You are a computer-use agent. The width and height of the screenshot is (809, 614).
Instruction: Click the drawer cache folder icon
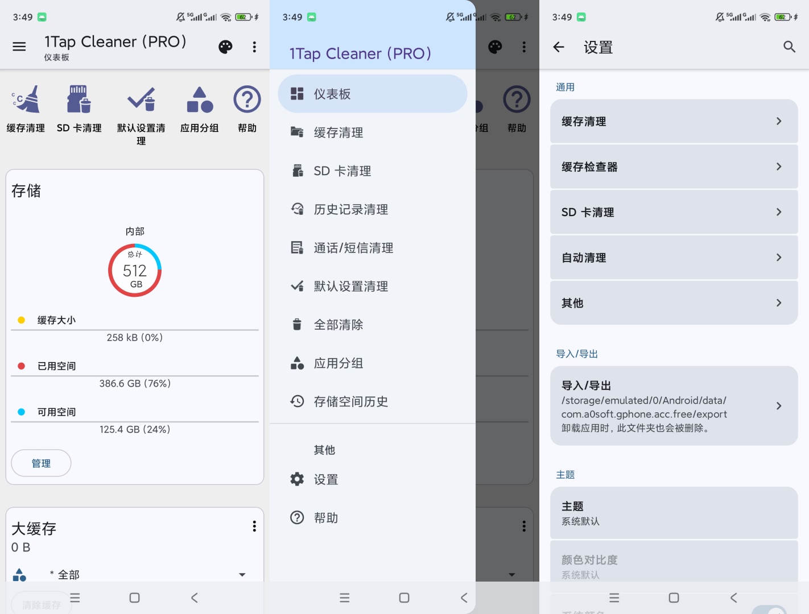(x=297, y=132)
